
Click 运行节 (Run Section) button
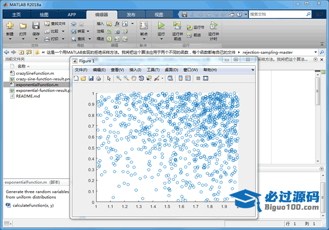tap(196, 27)
